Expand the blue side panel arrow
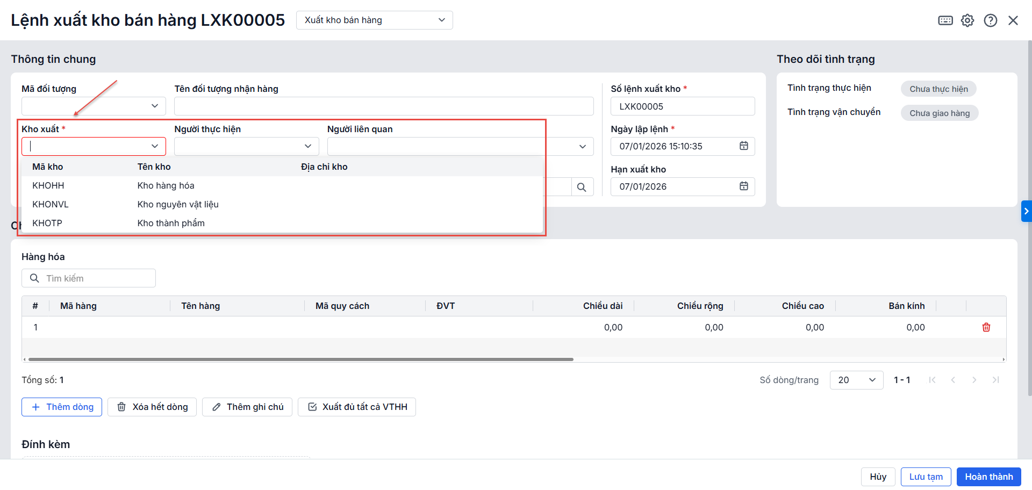This screenshot has width=1032, height=490. coord(1026,211)
